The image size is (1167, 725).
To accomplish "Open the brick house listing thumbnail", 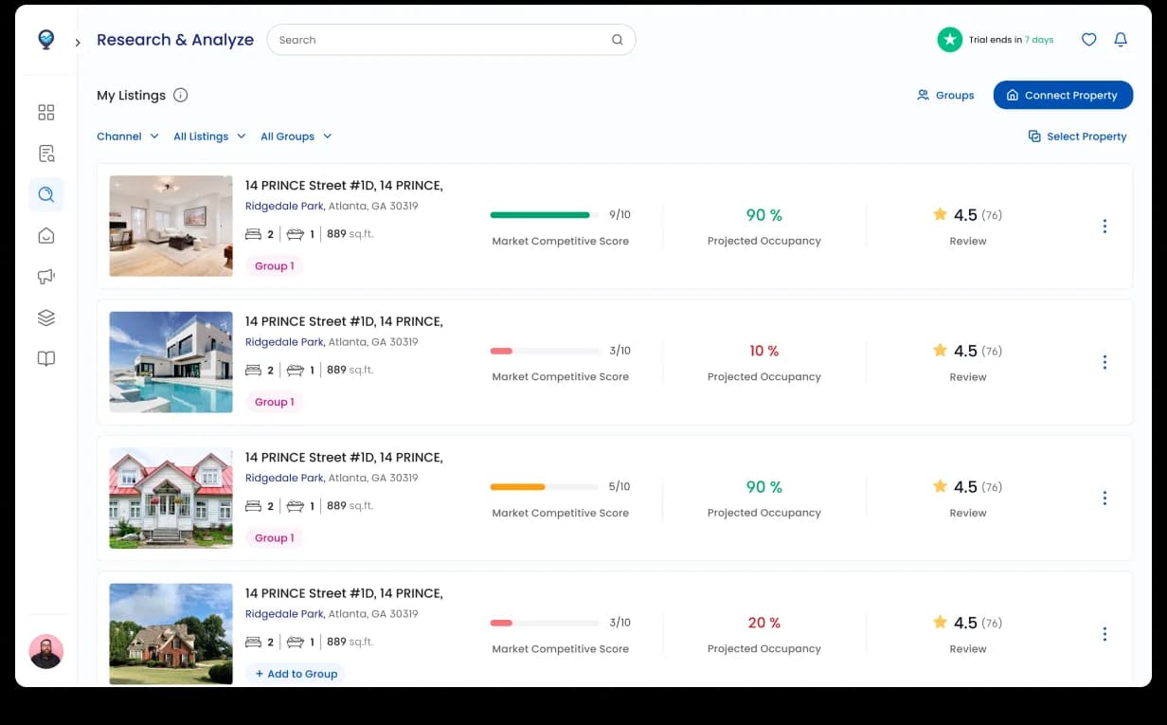I will point(171,634).
